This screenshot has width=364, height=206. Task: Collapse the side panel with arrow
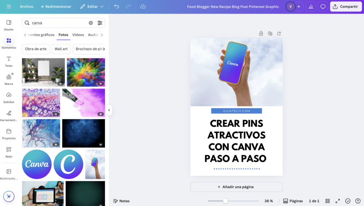(109, 110)
